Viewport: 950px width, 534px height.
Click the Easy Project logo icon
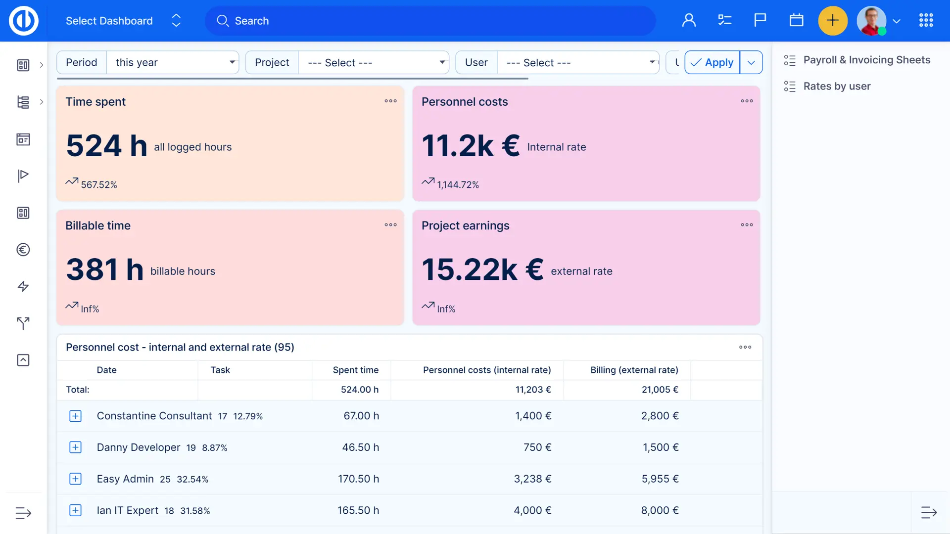[23, 21]
